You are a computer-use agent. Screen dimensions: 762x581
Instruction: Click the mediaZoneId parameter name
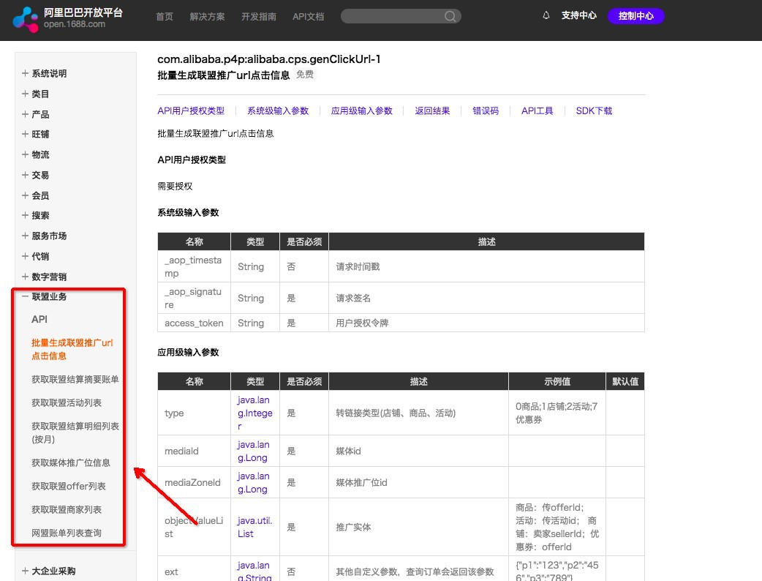tap(192, 483)
